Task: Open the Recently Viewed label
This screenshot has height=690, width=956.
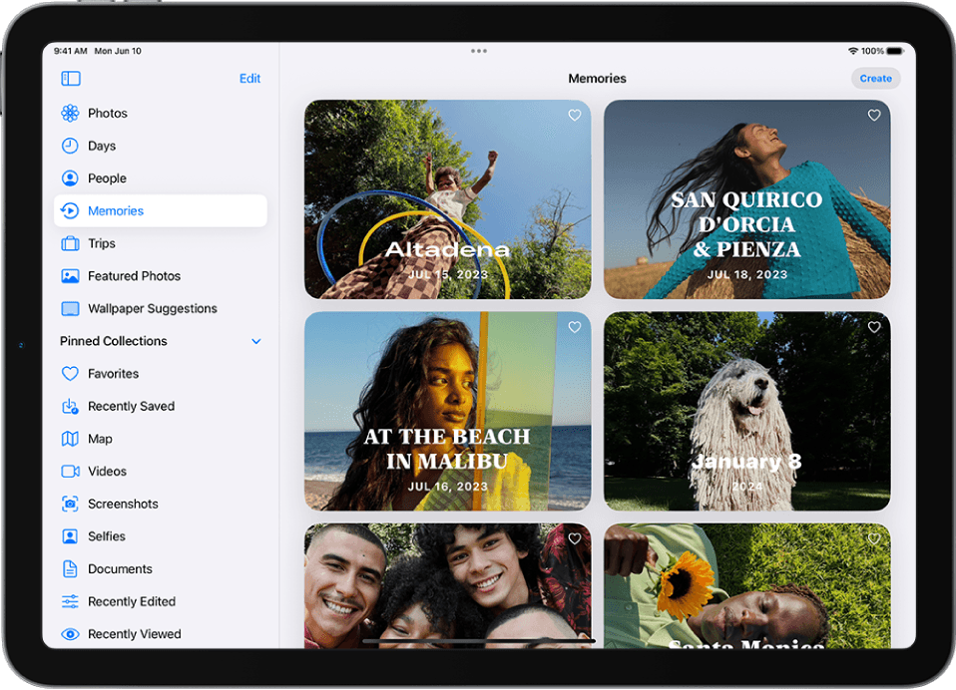Action: click(x=134, y=634)
